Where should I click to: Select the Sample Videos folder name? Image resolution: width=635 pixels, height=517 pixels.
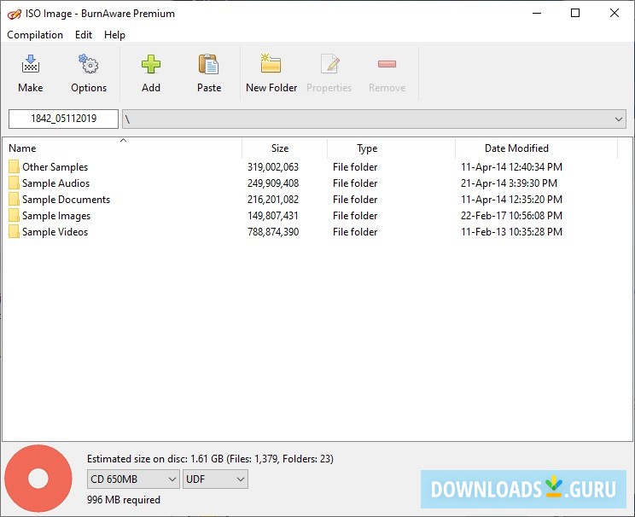(x=55, y=232)
